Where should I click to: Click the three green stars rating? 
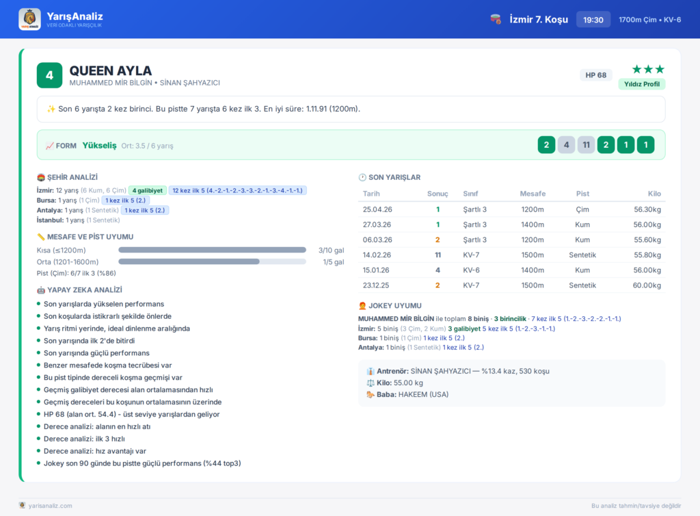(648, 69)
